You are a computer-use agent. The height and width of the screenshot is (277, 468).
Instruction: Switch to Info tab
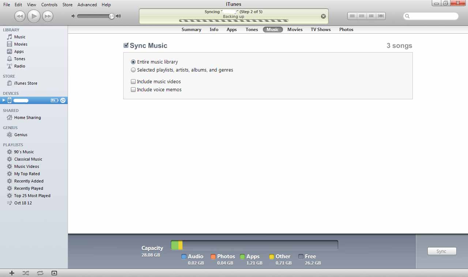[214, 30]
